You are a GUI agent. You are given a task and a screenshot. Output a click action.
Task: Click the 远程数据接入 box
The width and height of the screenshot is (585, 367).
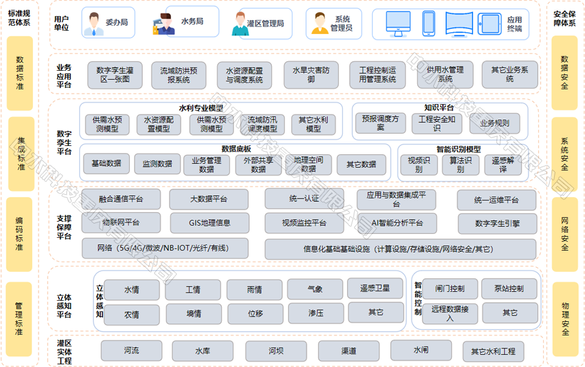450,314
